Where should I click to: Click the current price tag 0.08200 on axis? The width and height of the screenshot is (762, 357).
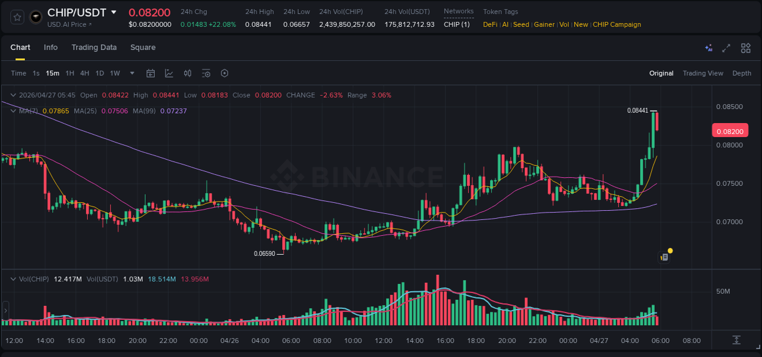[729, 131]
